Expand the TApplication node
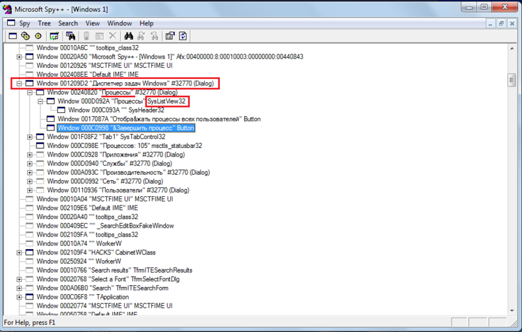The width and height of the screenshot is (522, 332). (x=20, y=297)
